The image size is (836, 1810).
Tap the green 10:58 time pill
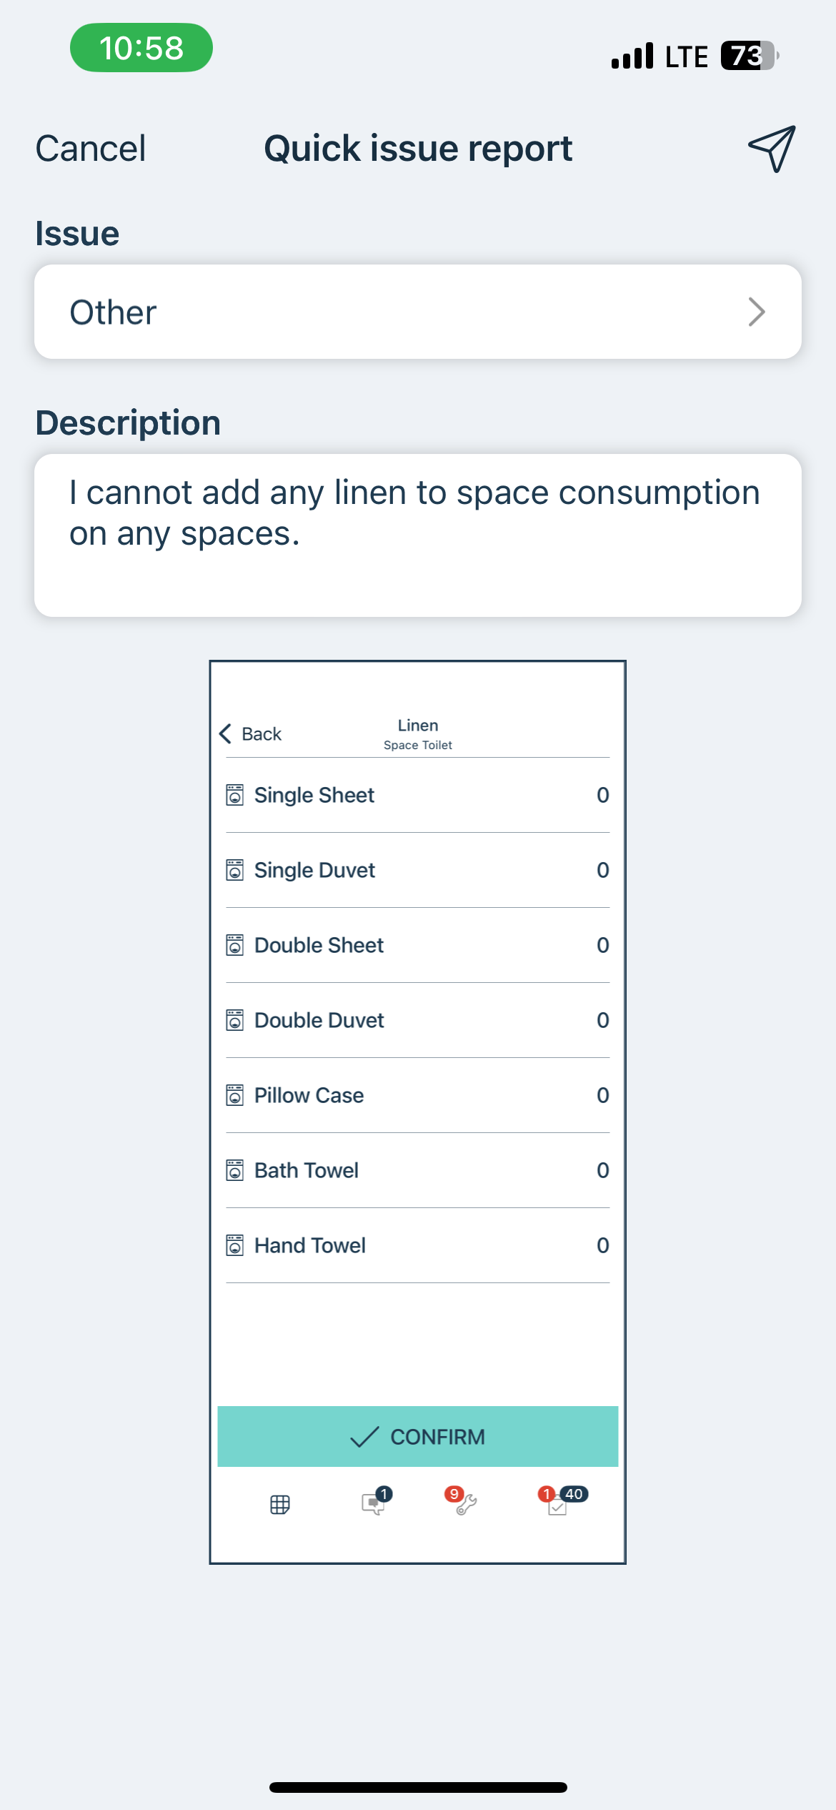(141, 48)
